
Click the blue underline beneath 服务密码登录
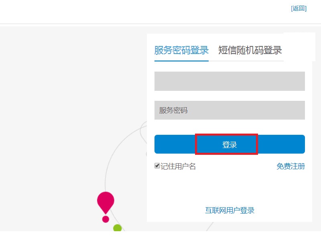[181, 61]
